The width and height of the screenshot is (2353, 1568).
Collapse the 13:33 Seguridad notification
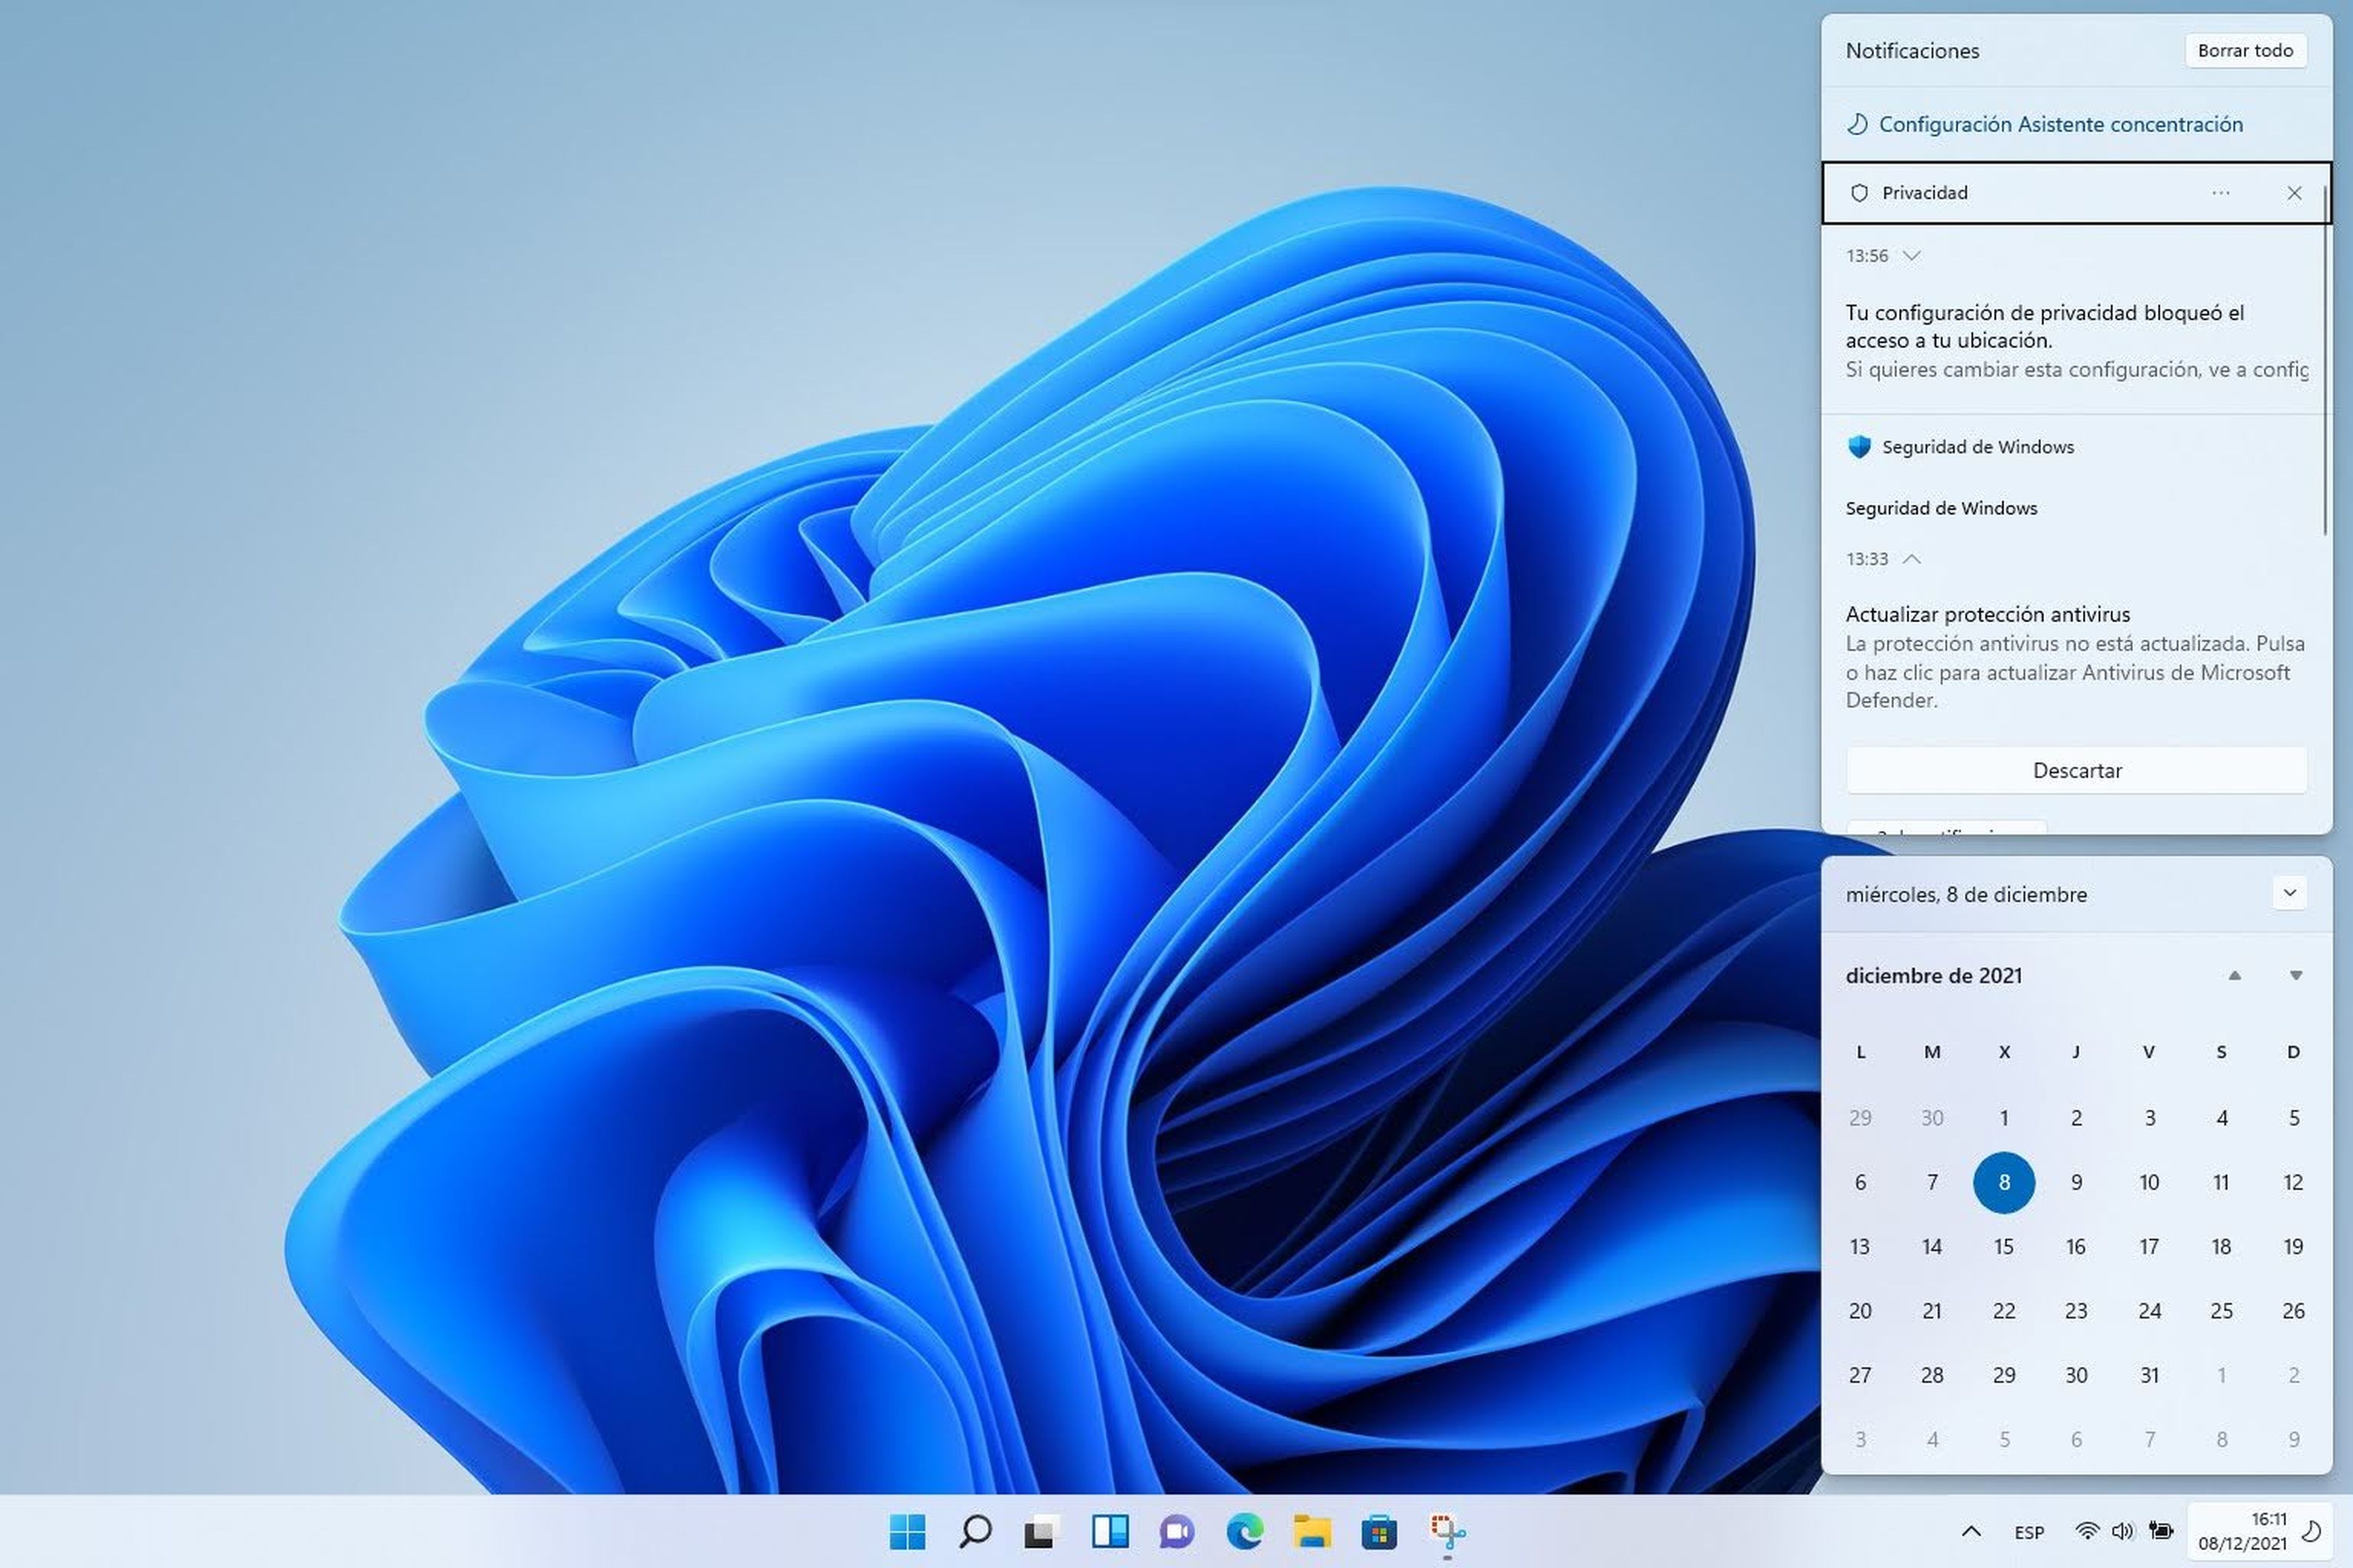1911,559
